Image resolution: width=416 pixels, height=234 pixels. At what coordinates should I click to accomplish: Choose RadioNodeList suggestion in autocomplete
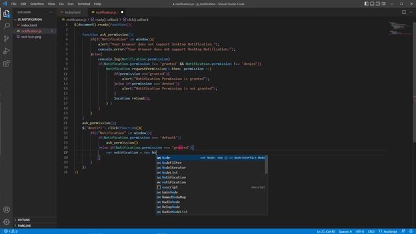tap(211, 212)
